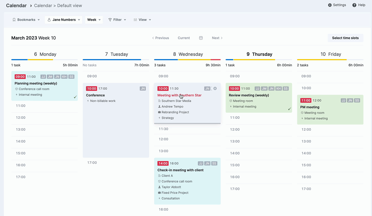Screen dimensions: 372x216
Task: Click the View grid dots icon
Action: [135, 20]
